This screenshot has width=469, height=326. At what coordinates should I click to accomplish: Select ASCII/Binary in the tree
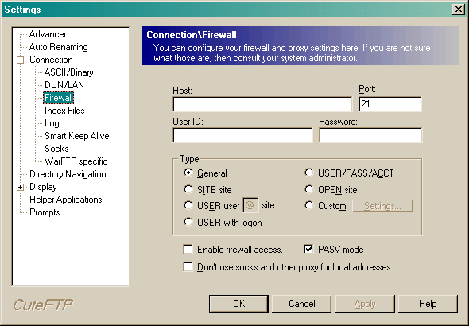coord(69,72)
